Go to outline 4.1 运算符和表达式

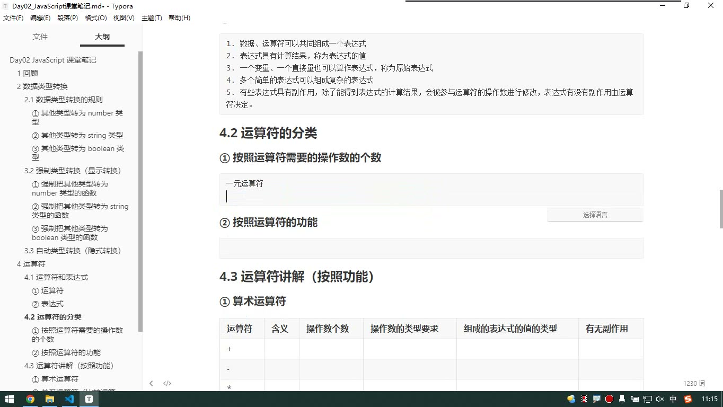[x=56, y=277]
